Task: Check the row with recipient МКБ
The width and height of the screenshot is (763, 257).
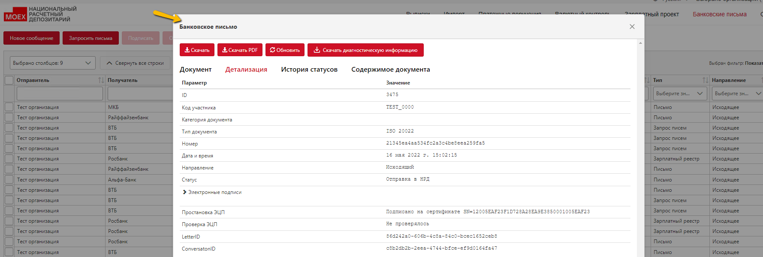Action: click(9, 107)
